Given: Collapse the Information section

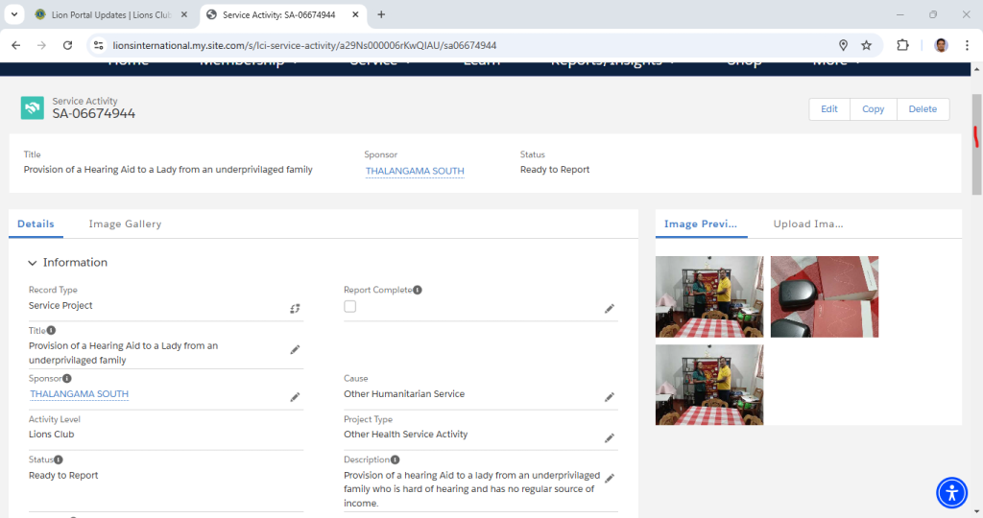Looking at the screenshot, I should pos(33,263).
